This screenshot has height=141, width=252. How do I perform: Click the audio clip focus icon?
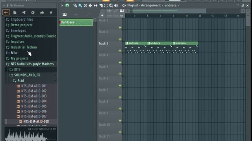109,11
